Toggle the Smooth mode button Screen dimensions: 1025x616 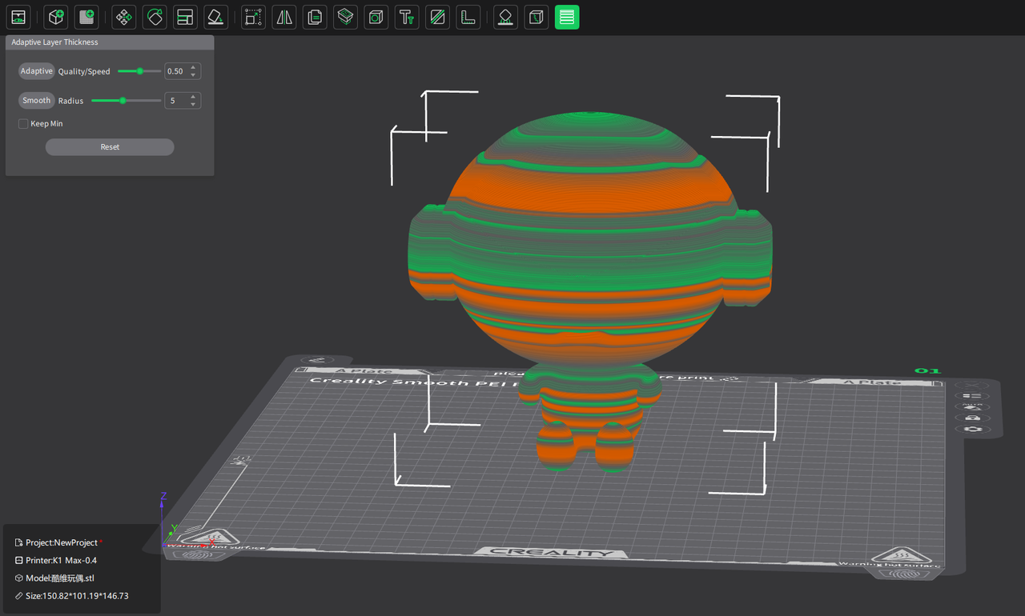point(36,100)
